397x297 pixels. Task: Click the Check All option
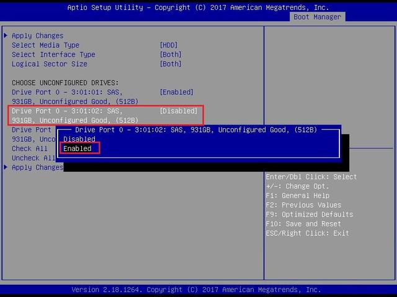coord(29,148)
